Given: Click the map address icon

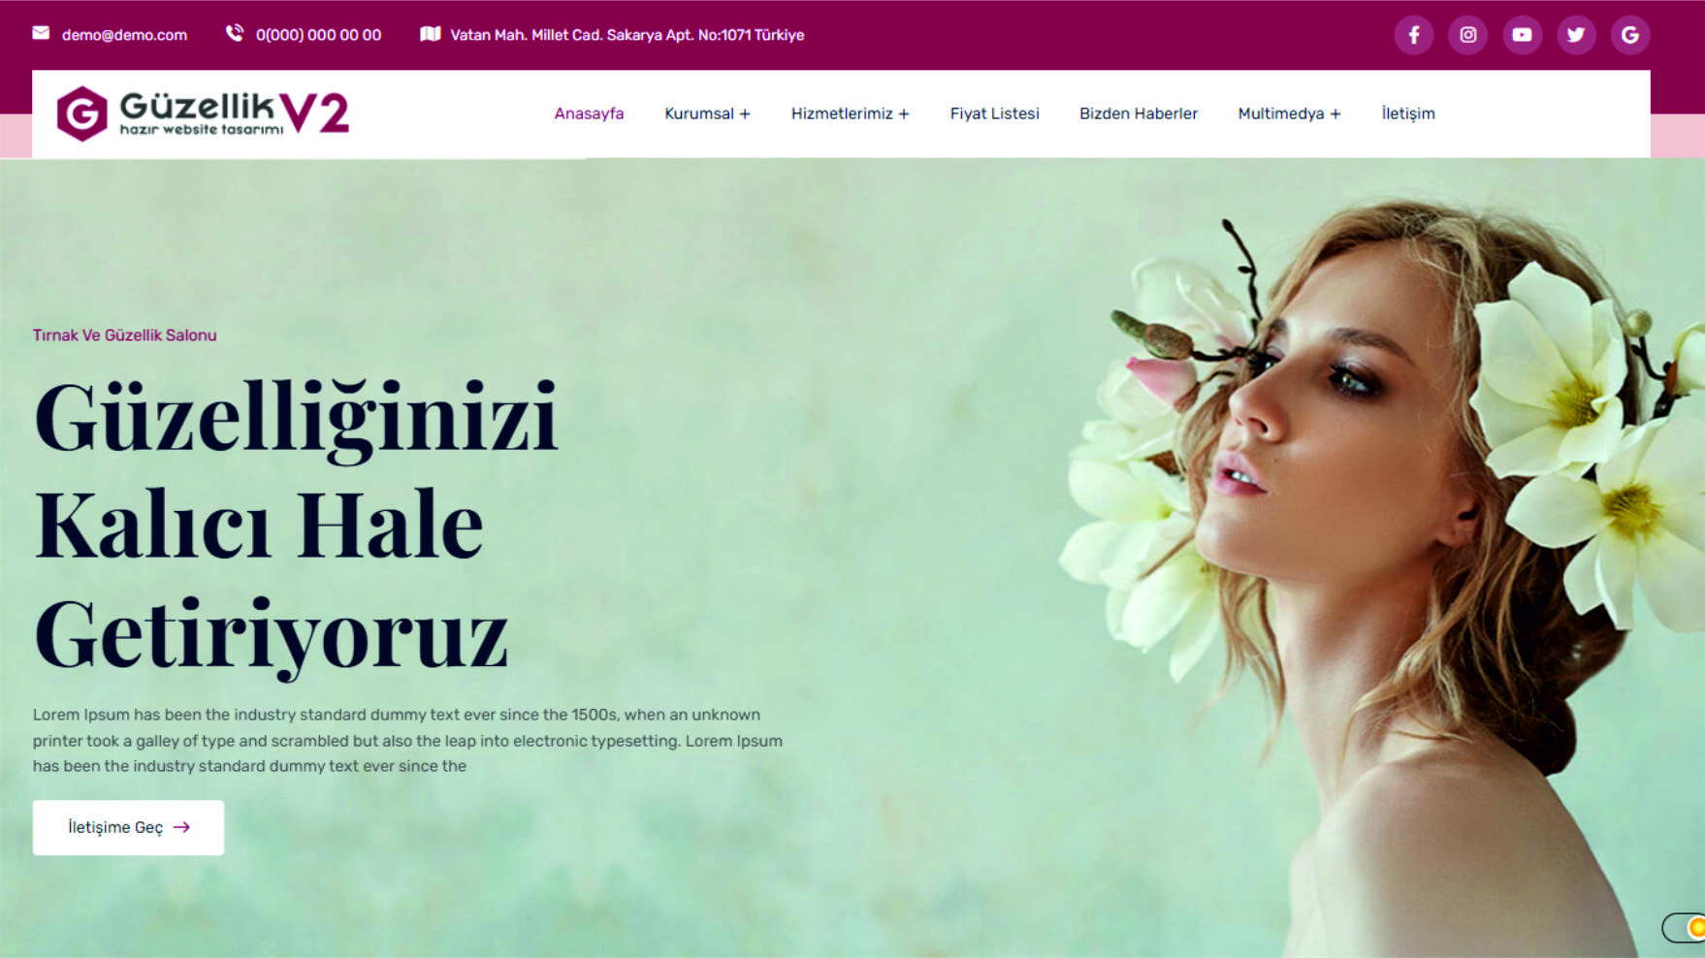Looking at the screenshot, I should (430, 33).
